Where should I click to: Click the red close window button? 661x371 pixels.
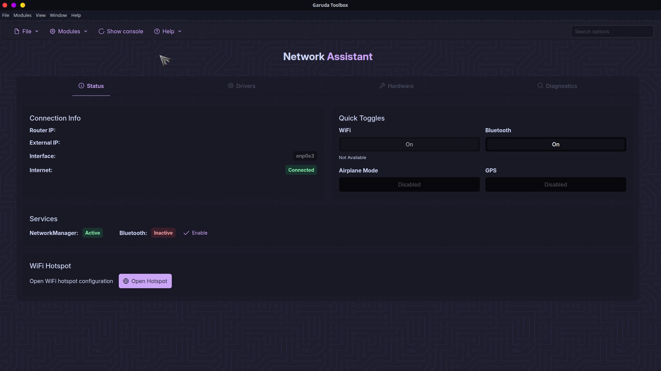[5, 5]
